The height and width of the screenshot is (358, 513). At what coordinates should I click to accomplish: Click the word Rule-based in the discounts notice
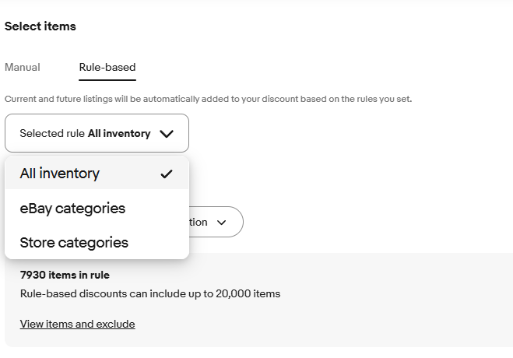click(x=46, y=294)
